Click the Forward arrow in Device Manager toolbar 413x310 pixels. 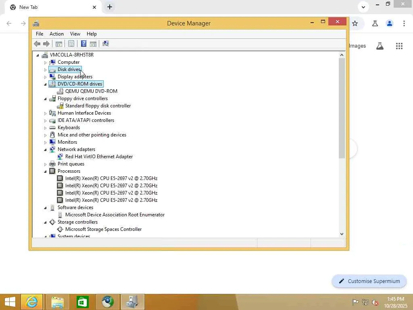point(46,44)
